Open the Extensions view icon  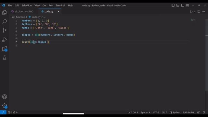4,49
